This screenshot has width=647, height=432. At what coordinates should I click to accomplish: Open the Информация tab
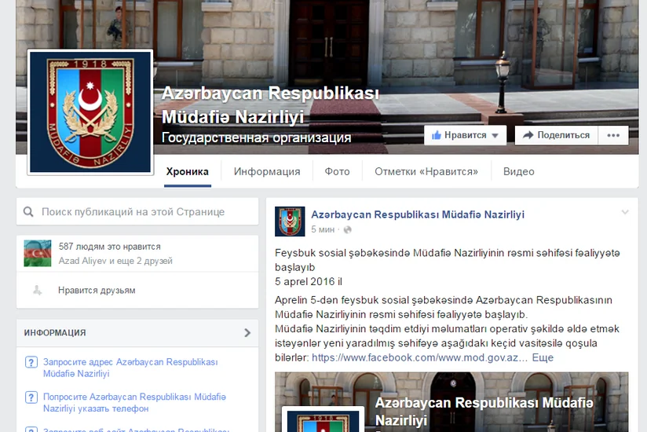(267, 172)
